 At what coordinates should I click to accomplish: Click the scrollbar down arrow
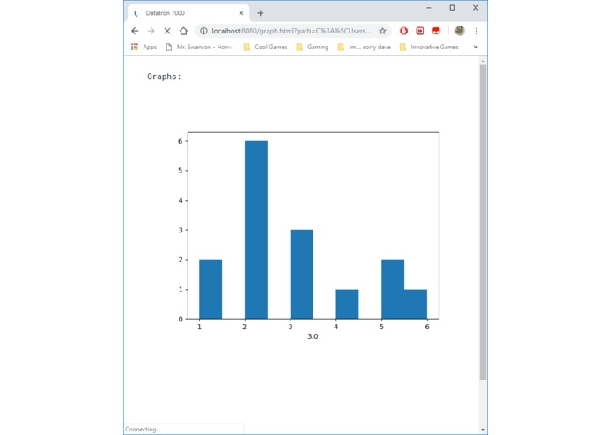pos(483,430)
